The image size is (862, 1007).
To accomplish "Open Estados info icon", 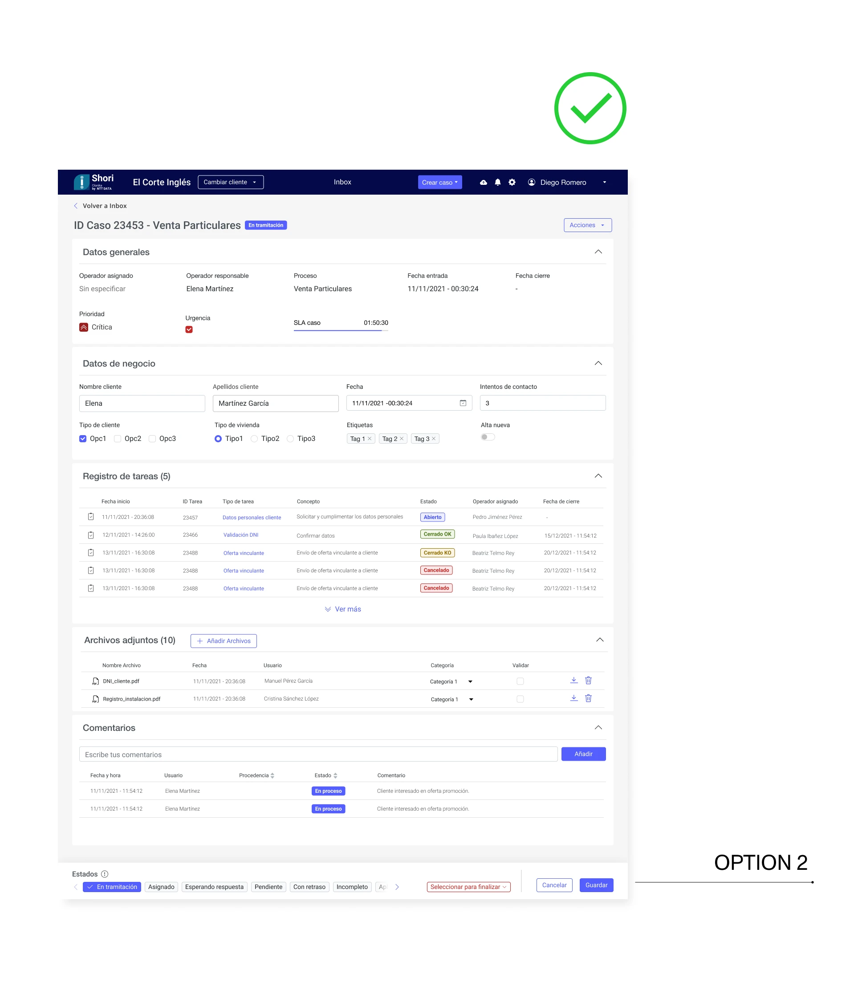I will pos(105,874).
